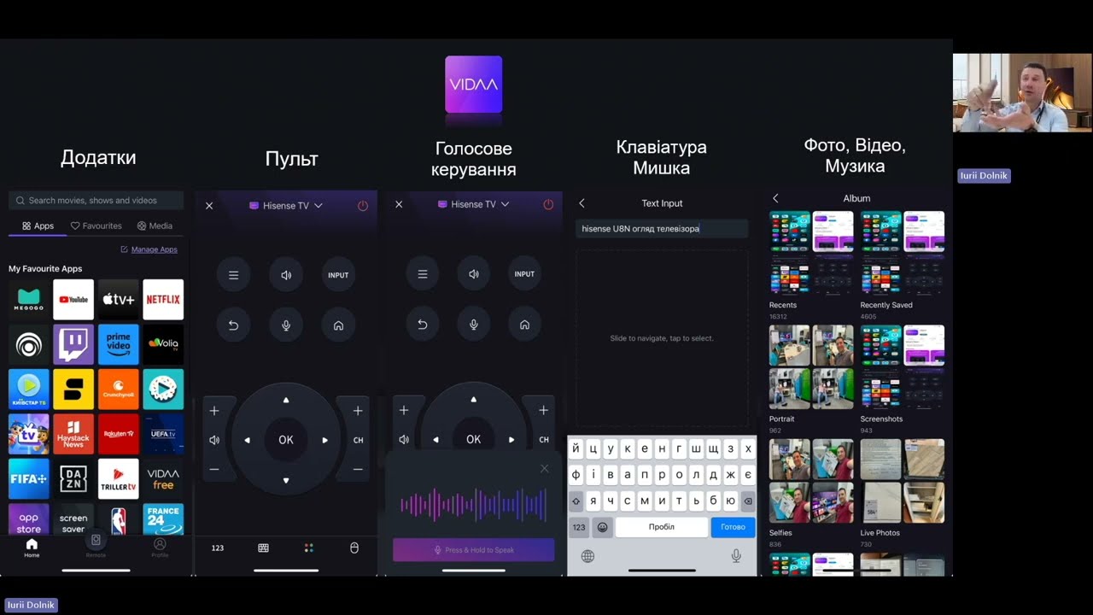Tap the colored dots icon in the Пульт bottom bar

(309, 548)
